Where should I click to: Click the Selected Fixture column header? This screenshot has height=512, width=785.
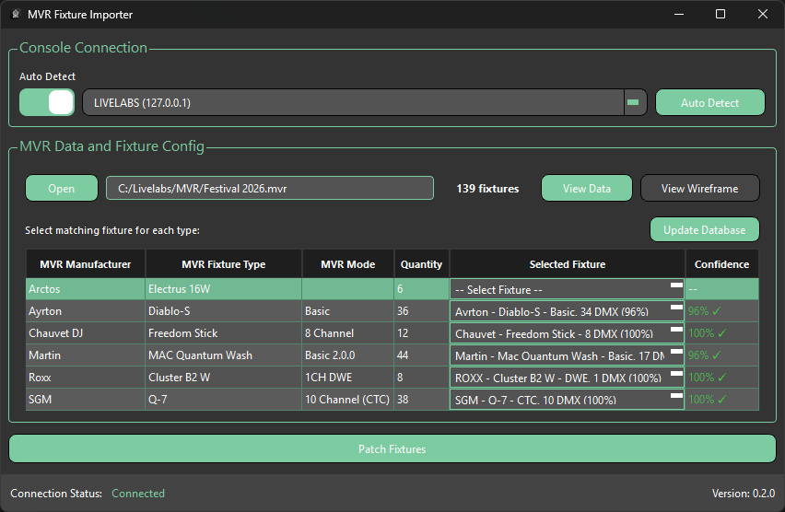568,263
